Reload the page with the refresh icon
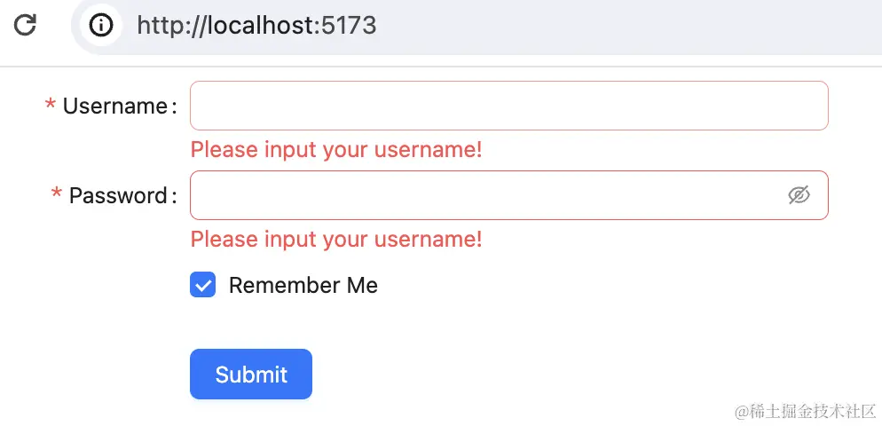 (25, 25)
